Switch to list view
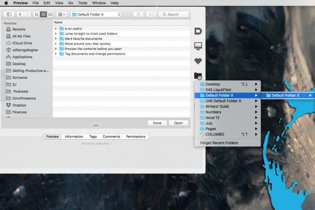Screen dimensions: 315x210 point(44,14)
